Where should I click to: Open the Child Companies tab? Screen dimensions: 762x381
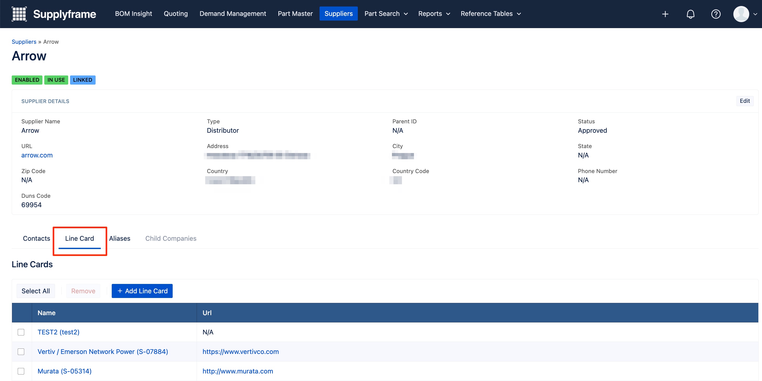(171, 238)
